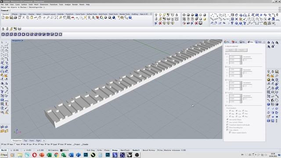Viewport: 281px width, 158px height.
Task: Click the Open file folder icon
Action: point(7,18)
